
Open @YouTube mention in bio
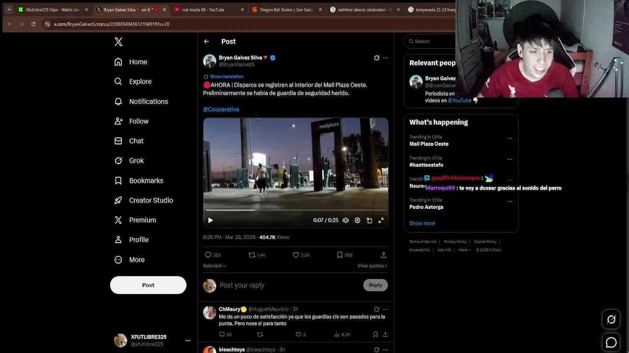tap(459, 101)
